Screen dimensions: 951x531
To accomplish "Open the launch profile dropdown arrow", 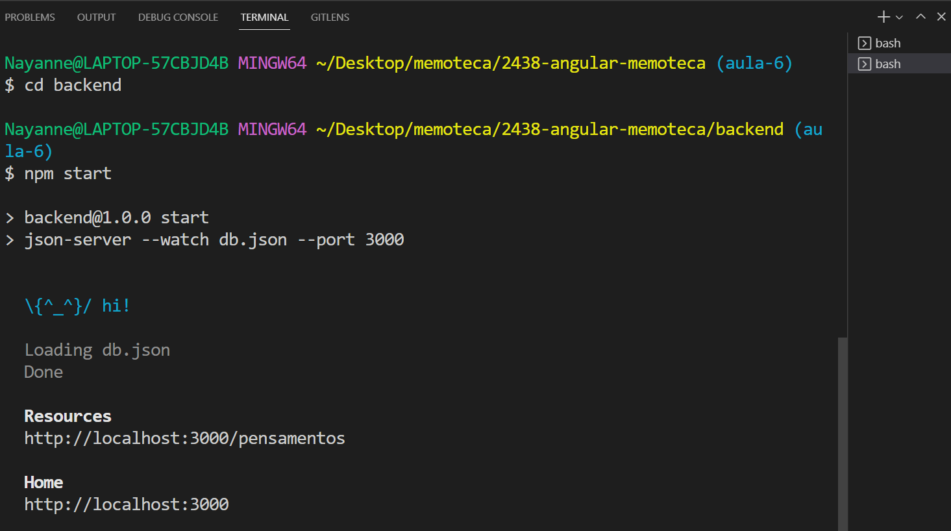I will 899,18.
